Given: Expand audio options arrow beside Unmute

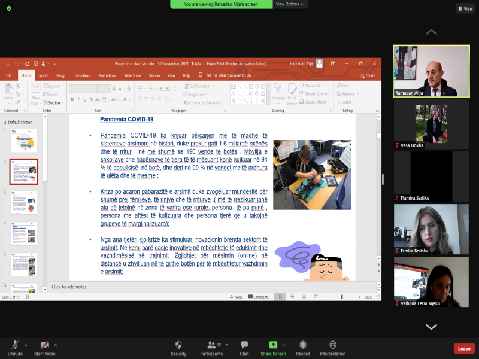Looking at the screenshot, I should (25, 345).
